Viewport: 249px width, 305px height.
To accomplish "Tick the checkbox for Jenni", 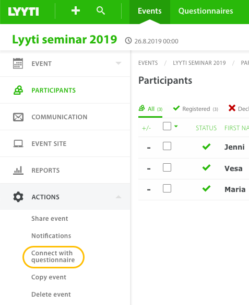I will pyautogui.click(x=167, y=146).
